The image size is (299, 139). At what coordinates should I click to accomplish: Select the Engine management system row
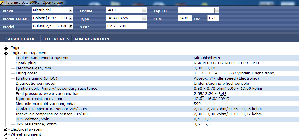pyautogui.click(x=157, y=58)
